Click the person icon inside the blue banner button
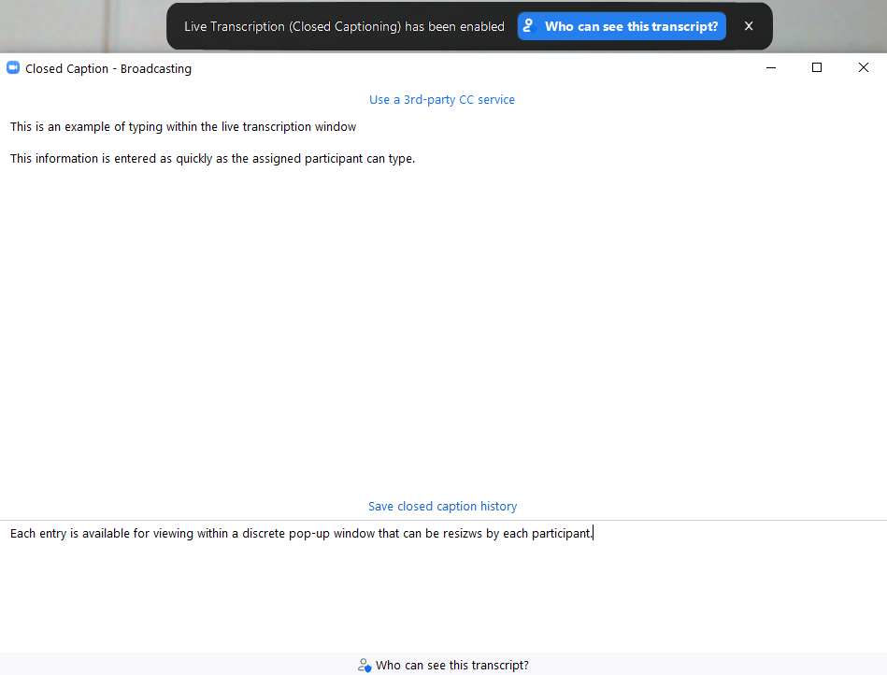887x675 pixels. (530, 26)
